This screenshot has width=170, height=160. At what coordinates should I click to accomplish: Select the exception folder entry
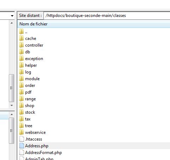pyautogui.click(x=34, y=59)
